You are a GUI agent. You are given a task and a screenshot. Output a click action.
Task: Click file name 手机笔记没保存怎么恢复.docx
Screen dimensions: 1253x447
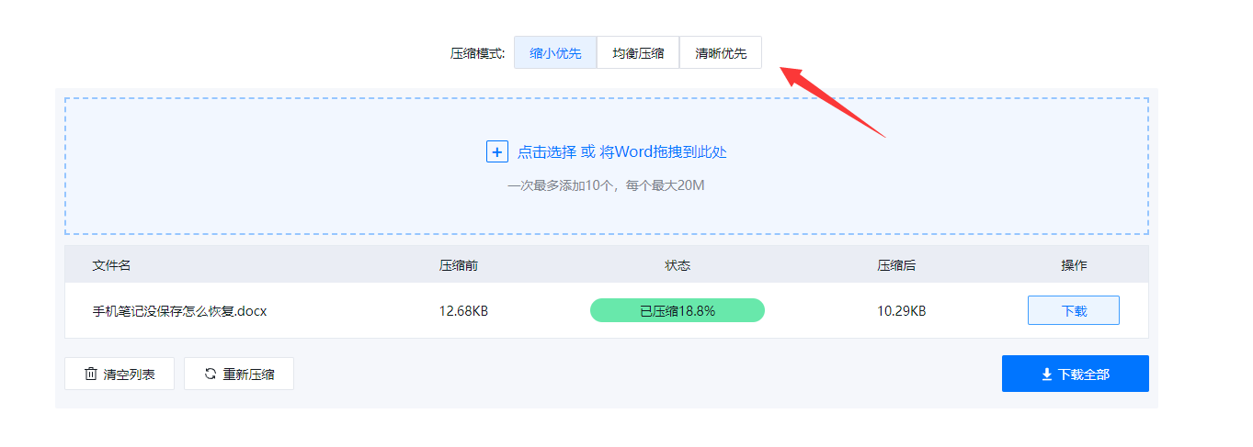[179, 311]
